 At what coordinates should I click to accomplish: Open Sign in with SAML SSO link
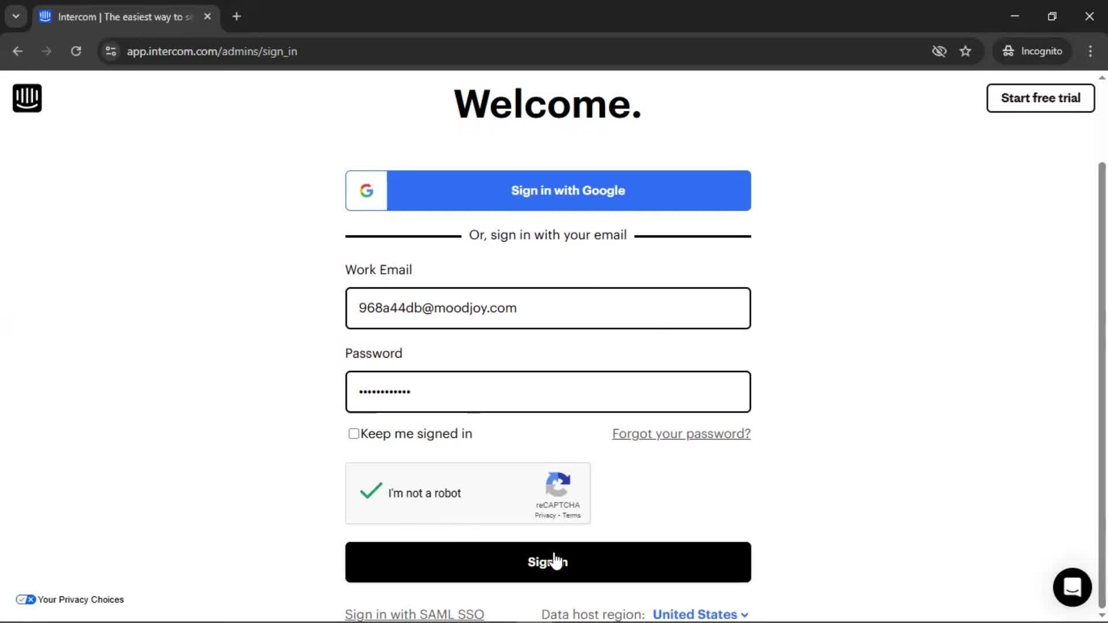[x=414, y=614]
